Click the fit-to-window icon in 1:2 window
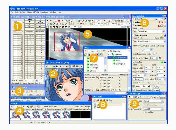Image resolution: width=176 pixels, height=130 pixels. (x=70, y=66)
